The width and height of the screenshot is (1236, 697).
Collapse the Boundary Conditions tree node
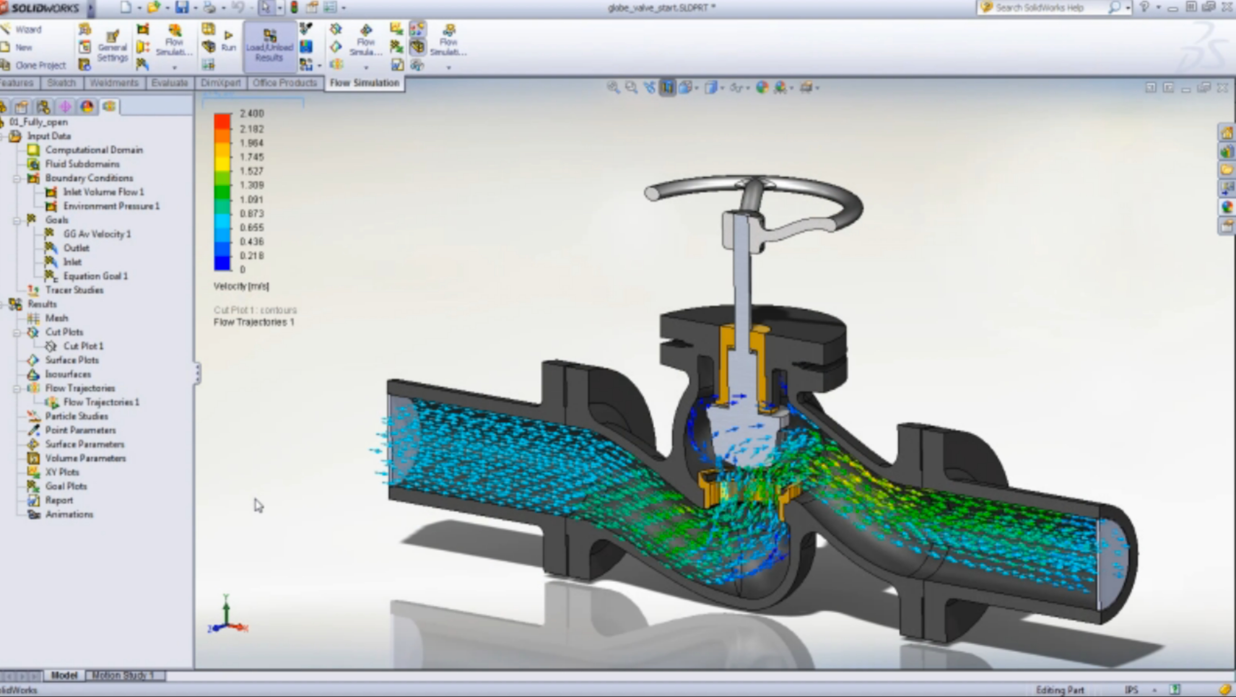click(x=16, y=179)
